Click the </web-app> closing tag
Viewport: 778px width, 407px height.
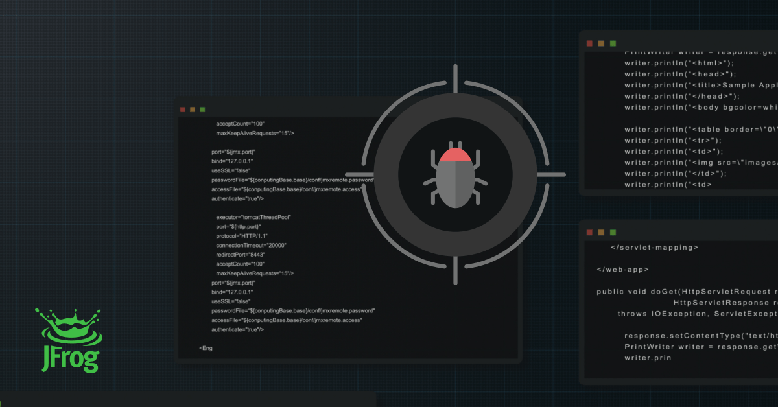pos(622,269)
